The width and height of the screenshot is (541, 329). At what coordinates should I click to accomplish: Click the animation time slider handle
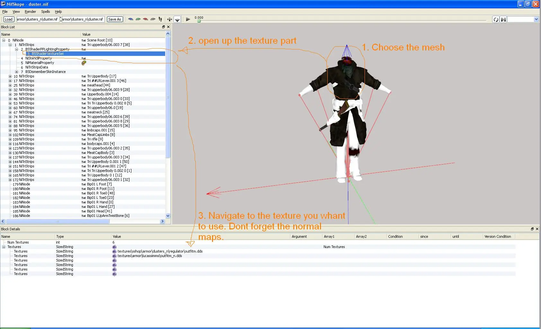click(199, 21)
